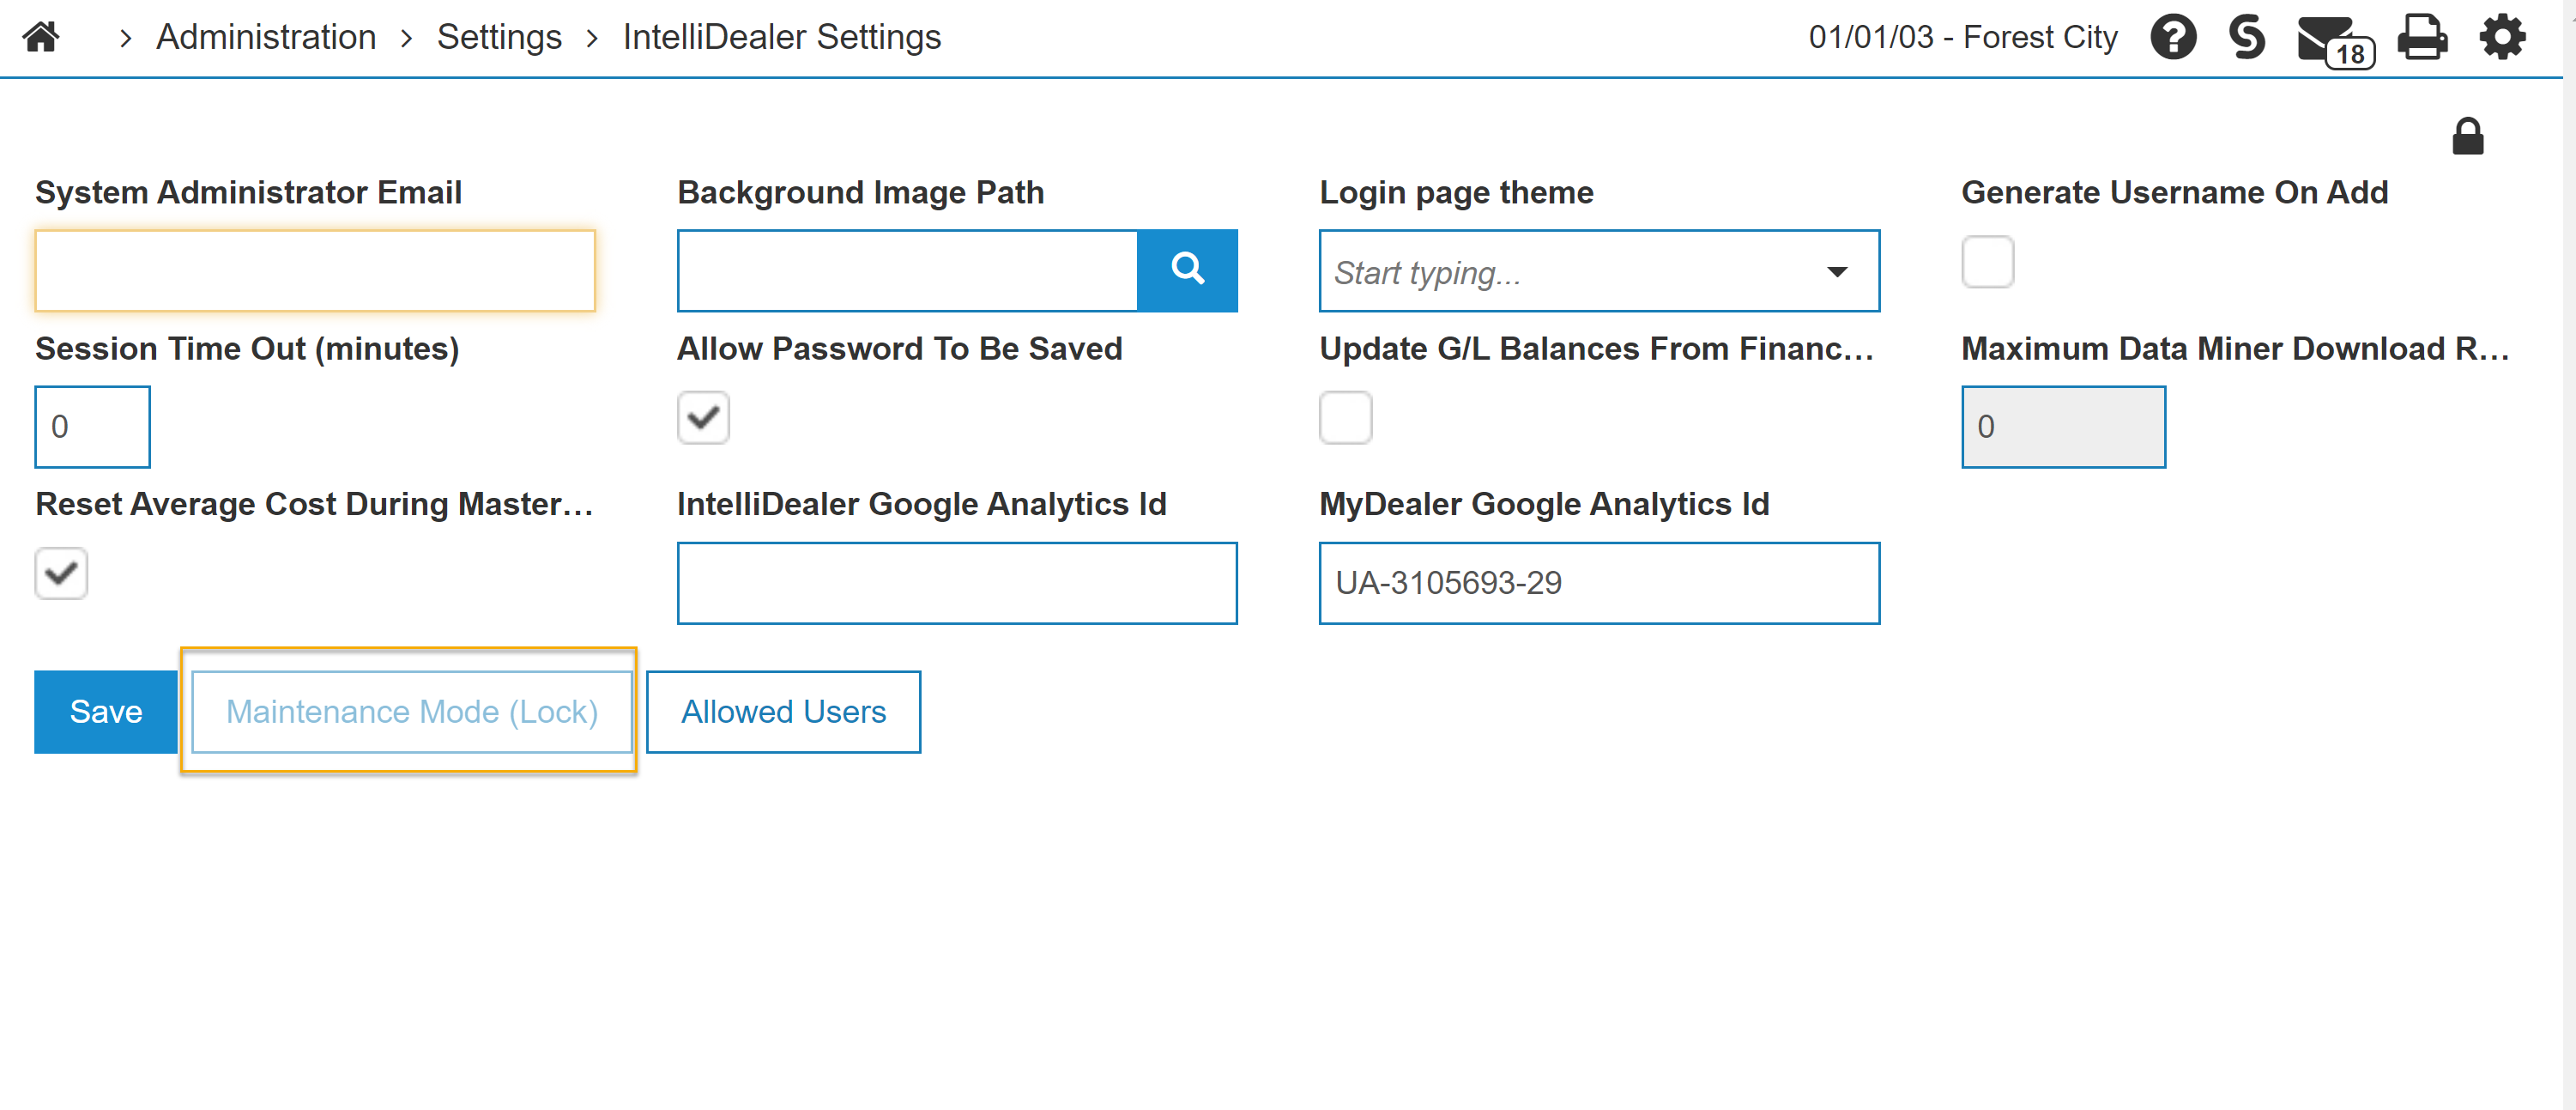2576x1110 pixels.
Task: Save the settings
Action: [106, 711]
